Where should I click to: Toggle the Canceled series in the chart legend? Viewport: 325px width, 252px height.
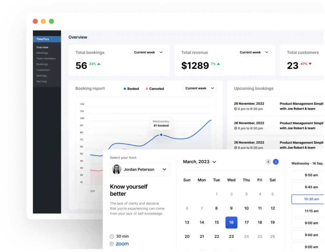tap(154, 89)
